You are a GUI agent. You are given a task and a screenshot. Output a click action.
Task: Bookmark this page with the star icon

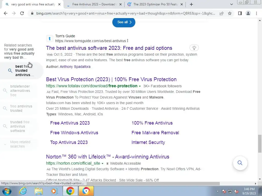[230, 13]
